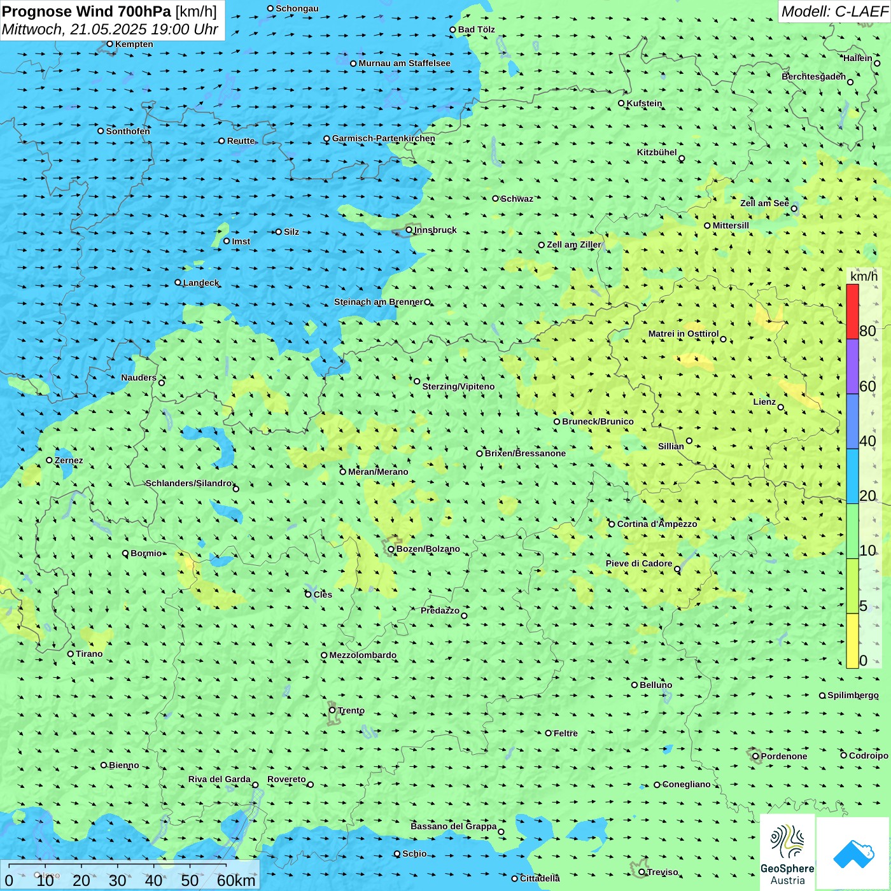Click the Garmisch-Partenkirchen label

click(384, 138)
